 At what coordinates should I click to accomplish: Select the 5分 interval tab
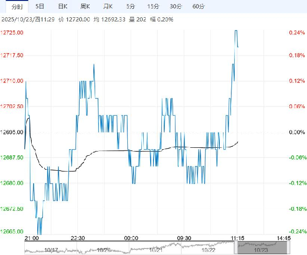pos(130,7)
